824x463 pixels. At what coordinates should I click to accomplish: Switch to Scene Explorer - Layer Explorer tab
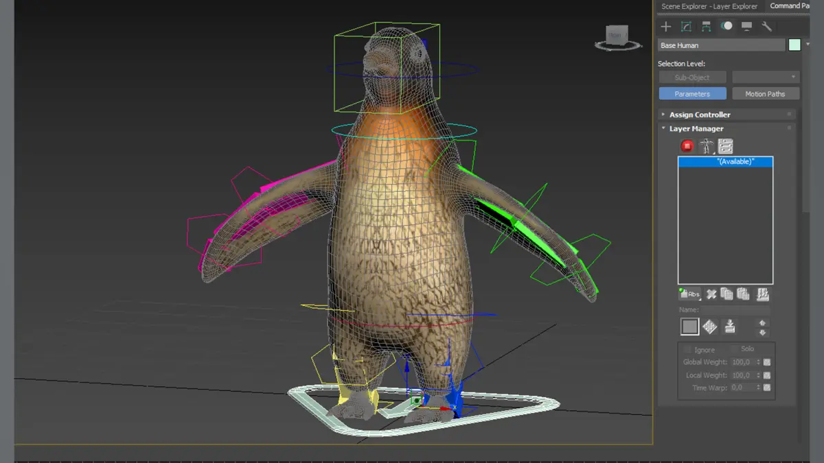pyautogui.click(x=709, y=6)
